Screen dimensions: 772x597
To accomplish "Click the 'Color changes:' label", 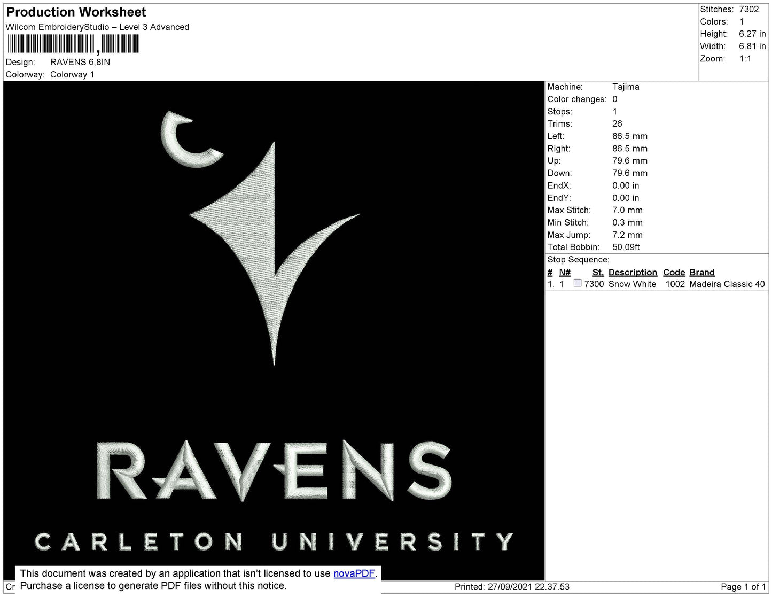I will [576, 99].
